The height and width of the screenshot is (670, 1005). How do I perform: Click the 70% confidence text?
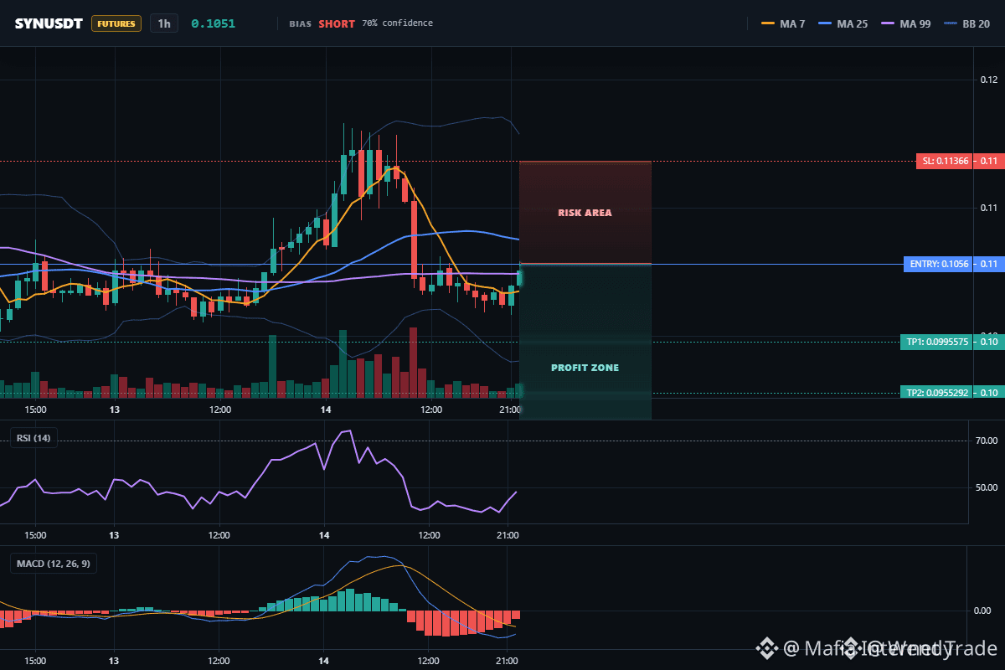pyautogui.click(x=398, y=23)
